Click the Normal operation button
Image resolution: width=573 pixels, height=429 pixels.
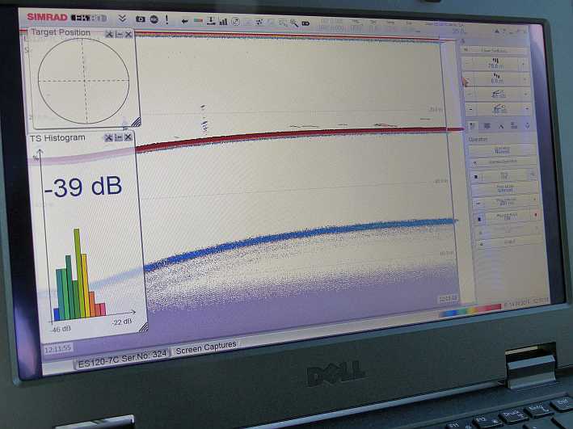pyautogui.click(x=502, y=149)
